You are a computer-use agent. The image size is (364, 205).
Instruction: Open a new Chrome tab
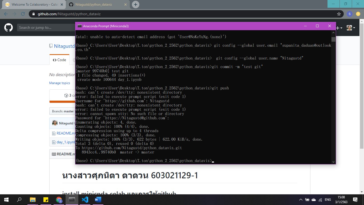(136, 5)
